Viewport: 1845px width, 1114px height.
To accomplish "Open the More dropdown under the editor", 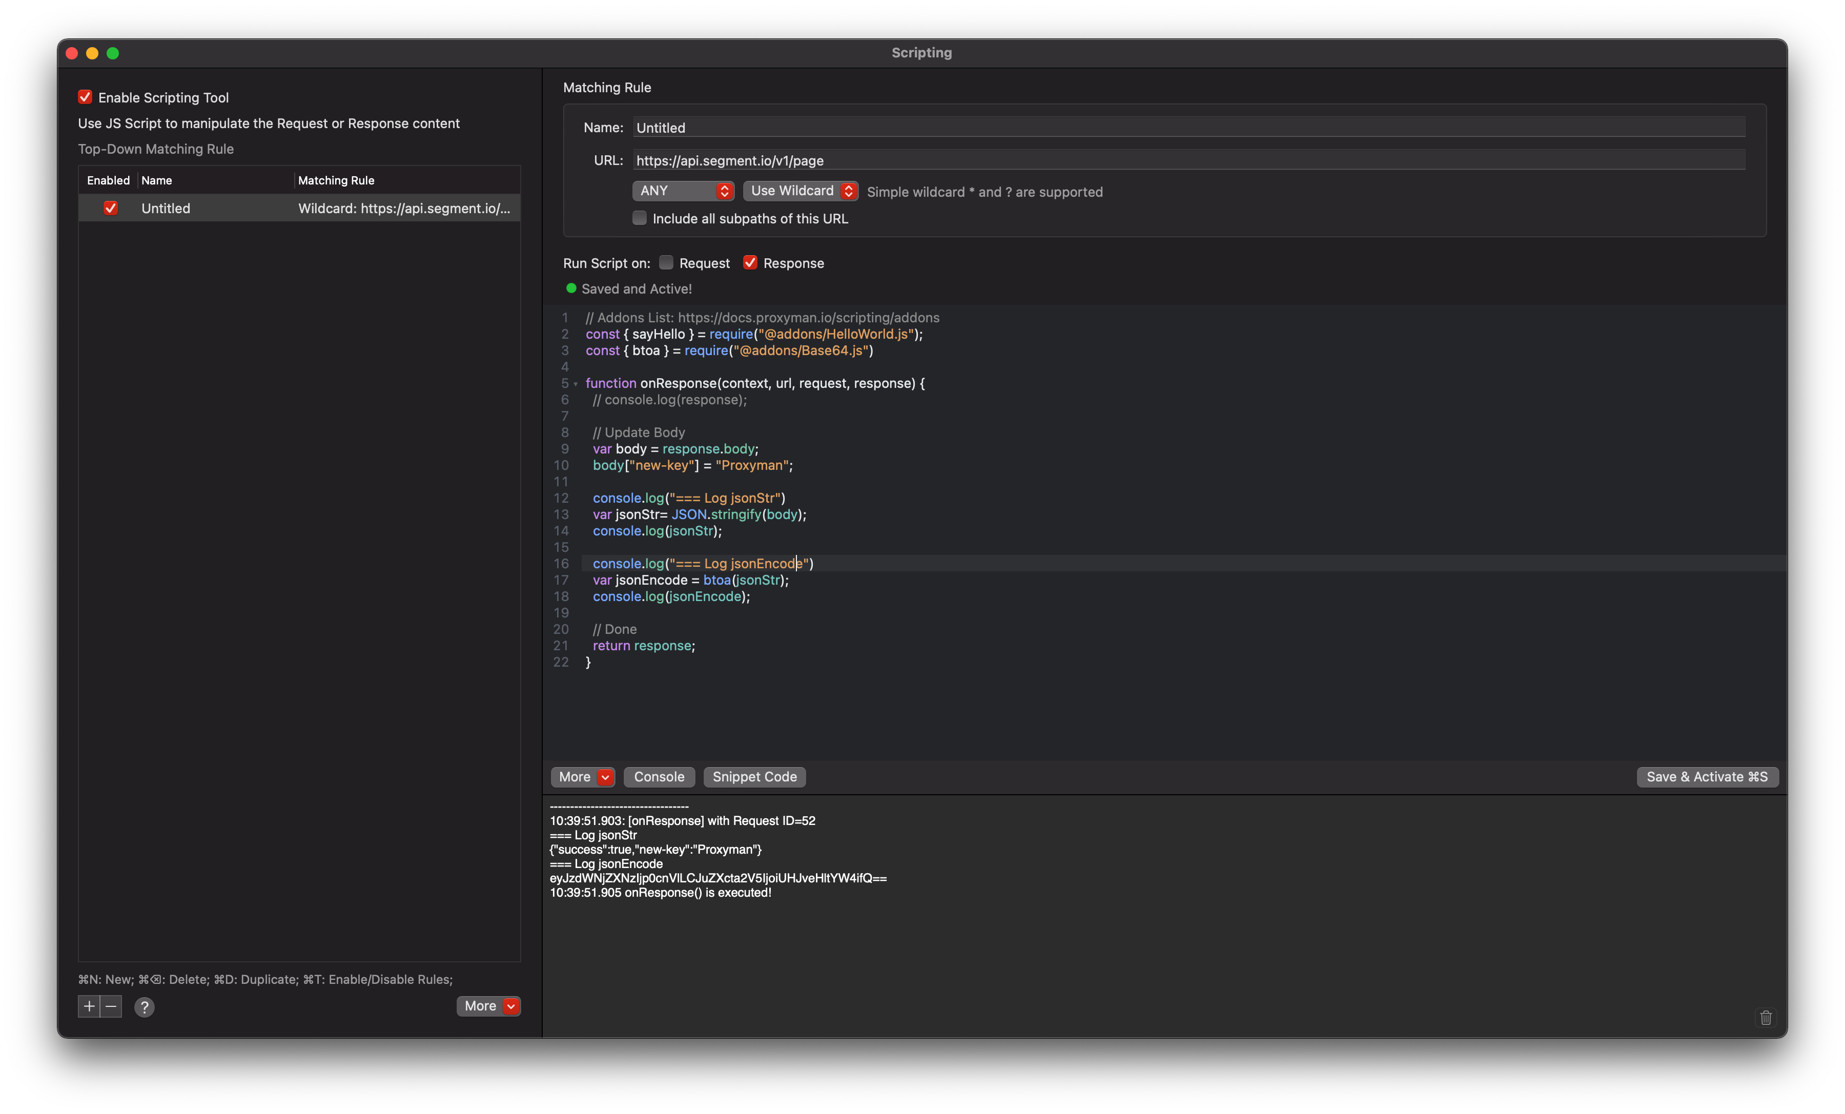I will tap(583, 777).
